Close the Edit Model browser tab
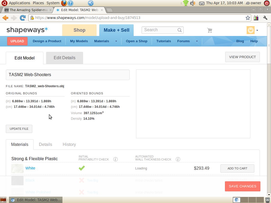Image resolution: width=271 pixels, height=203 pixels. [x=102, y=10]
